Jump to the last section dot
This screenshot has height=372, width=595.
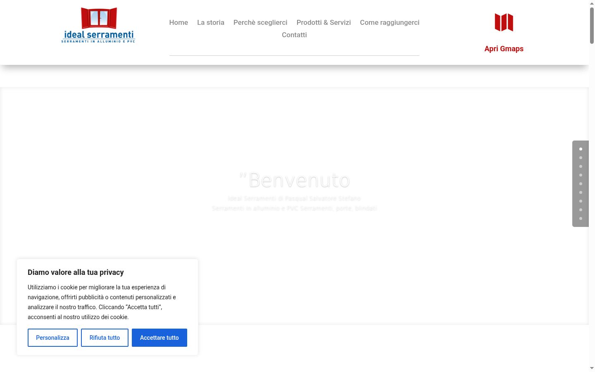pos(581,218)
